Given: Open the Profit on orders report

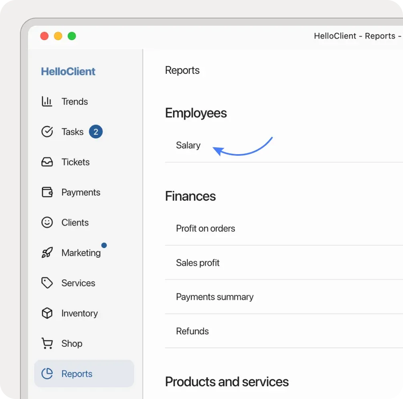Looking at the screenshot, I should pos(206,228).
